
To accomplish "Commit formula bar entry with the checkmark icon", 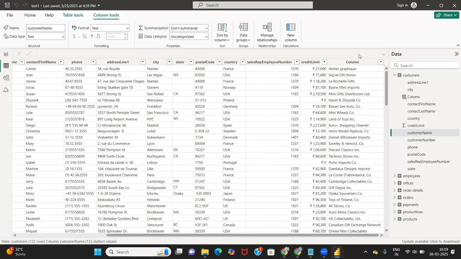I will coord(29,54).
